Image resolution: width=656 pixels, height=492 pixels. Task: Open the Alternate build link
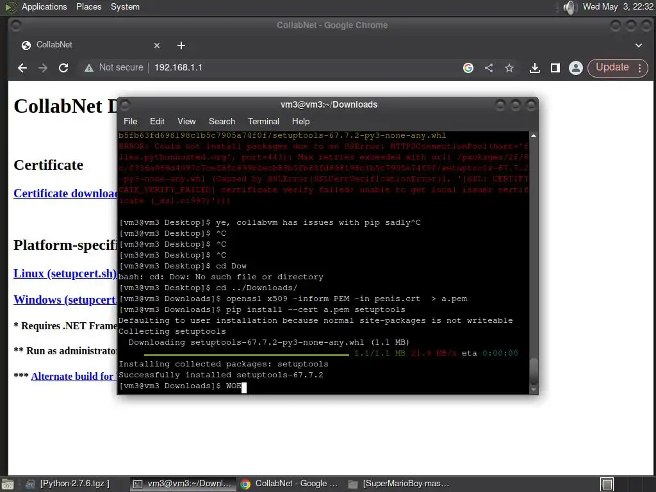coord(74,376)
